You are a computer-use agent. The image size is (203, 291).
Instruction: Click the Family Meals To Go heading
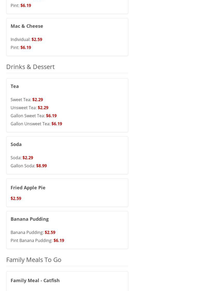coord(34,260)
